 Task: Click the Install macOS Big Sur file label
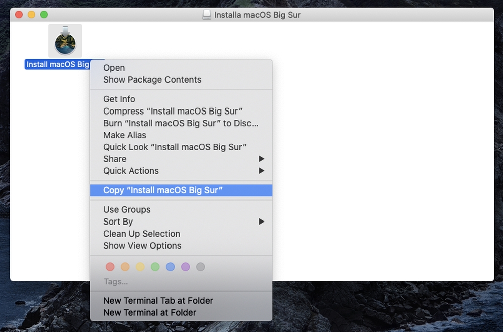point(57,64)
